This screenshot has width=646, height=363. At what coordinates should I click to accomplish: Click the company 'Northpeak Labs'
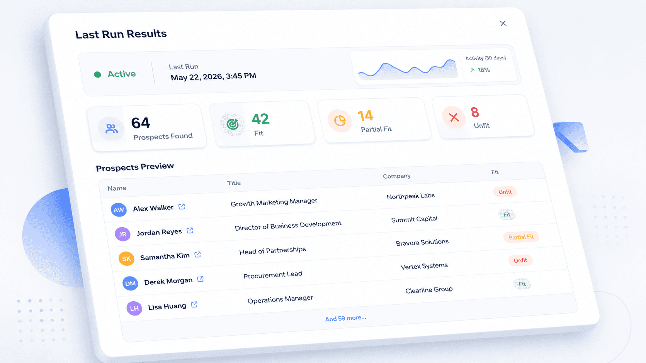[411, 196]
